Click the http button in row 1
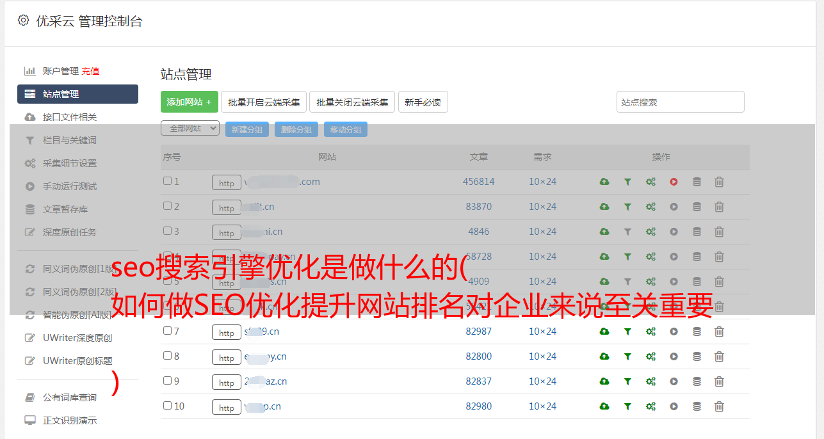Image resolution: width=824 pixels, height=439 pixels. [227, 182]
